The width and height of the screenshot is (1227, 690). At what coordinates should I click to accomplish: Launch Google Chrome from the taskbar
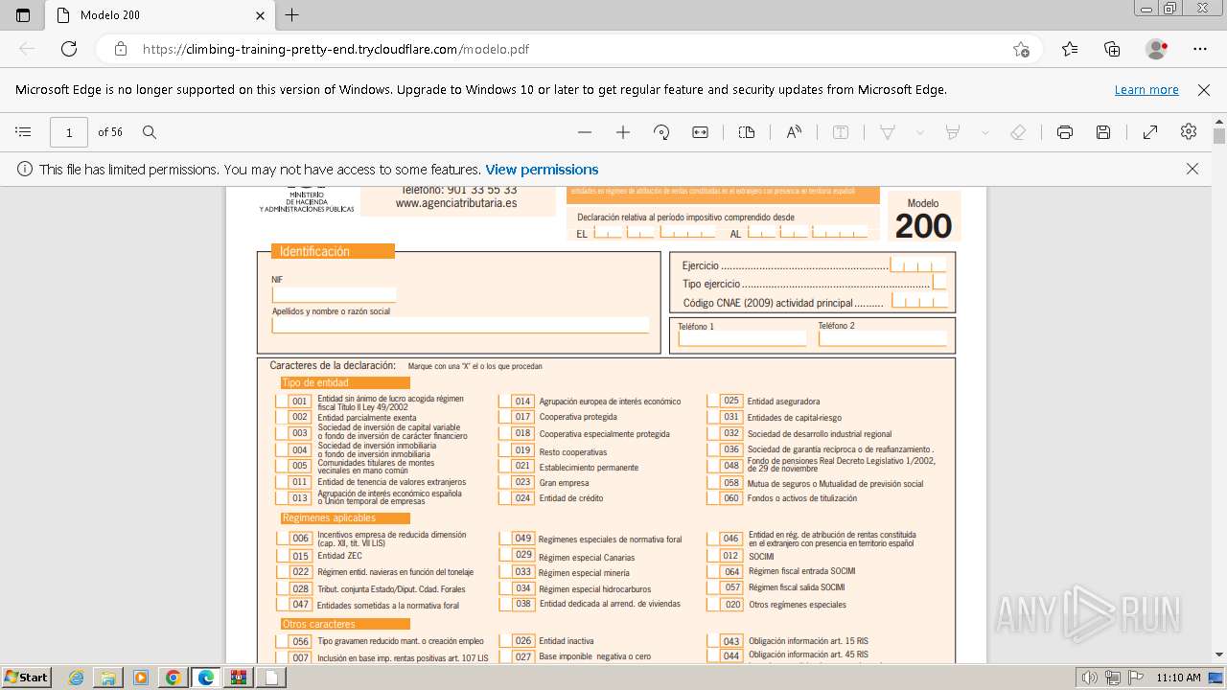pos(173,678)
